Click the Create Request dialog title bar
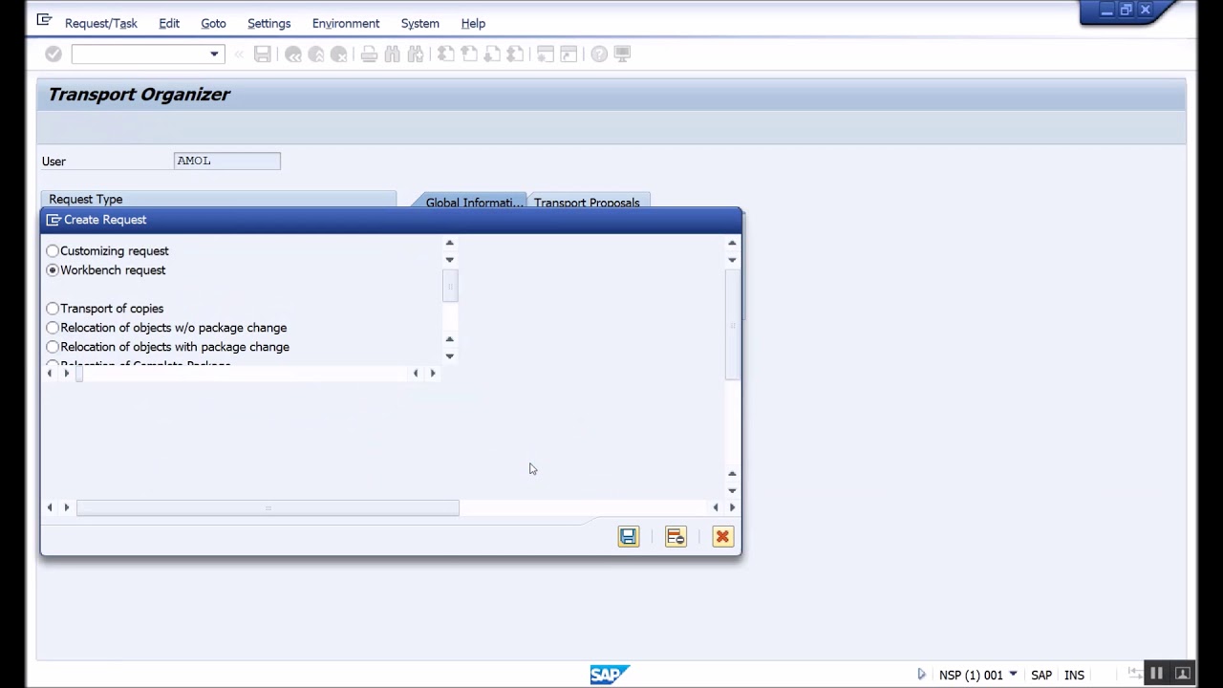The image size is (1223, 688). click(391, 220)
